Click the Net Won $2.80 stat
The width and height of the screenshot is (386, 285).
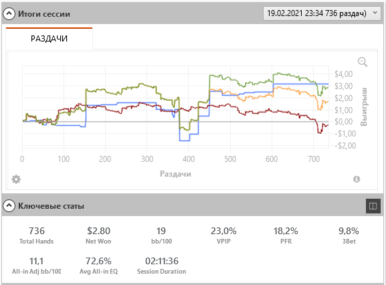tap(98, 235)
